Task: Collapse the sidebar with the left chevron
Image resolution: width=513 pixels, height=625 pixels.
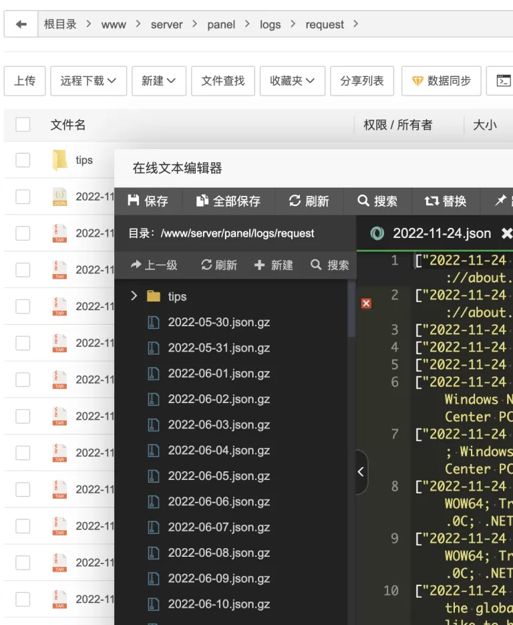Action: 361,472
